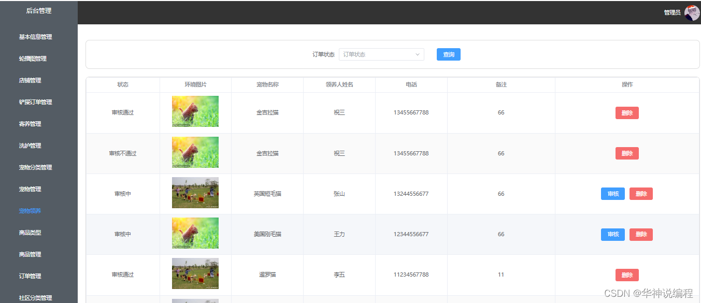Open the environment photo for 美国刚毛猫

point(195,233)
